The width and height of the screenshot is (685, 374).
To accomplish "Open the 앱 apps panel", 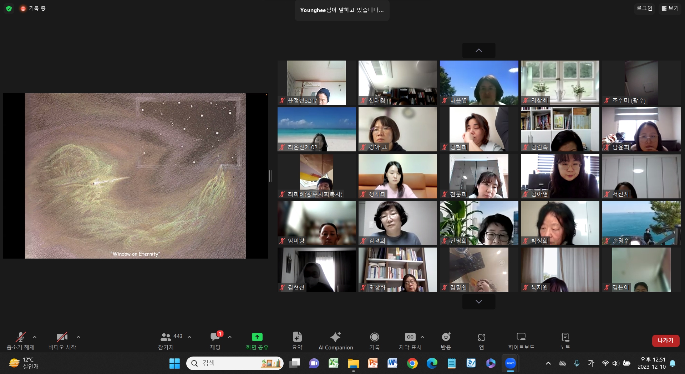I will [x=481, y=341].
